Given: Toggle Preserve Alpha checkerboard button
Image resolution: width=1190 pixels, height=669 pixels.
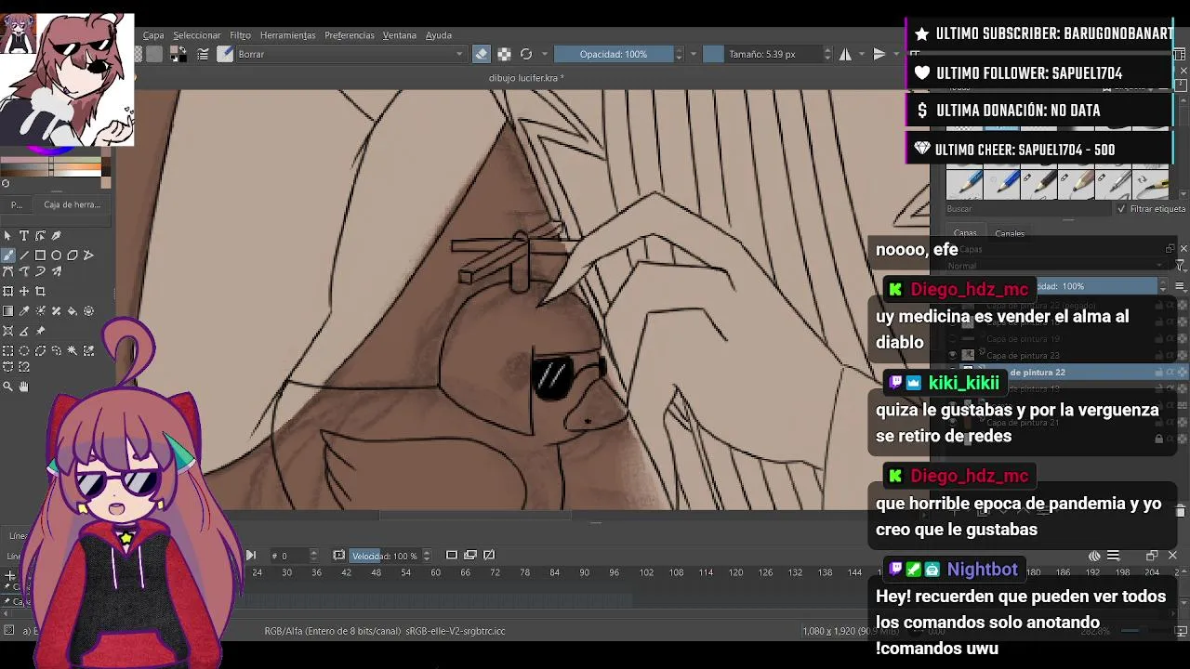Looking at the screenshot, I should click(x=504, y=54).
